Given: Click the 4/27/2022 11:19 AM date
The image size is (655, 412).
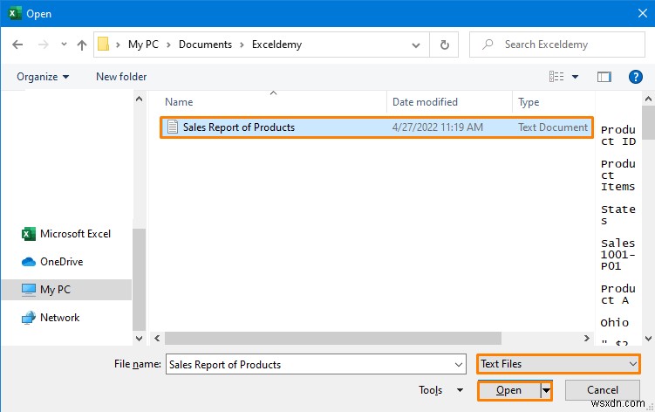Looking at the screenshot, I should tap(437, 127).
